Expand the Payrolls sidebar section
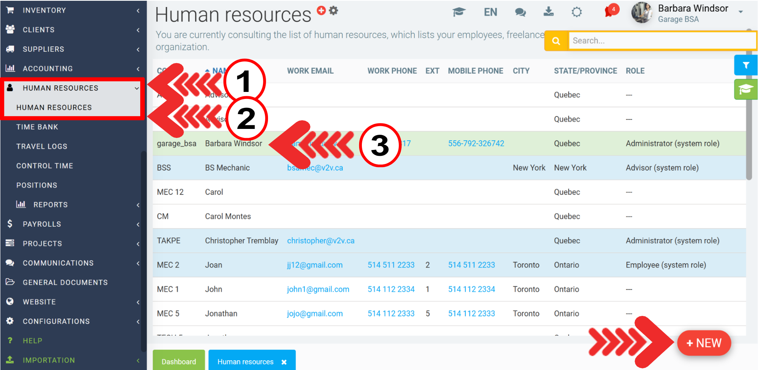This screenshot has height=370, width=758. tap(73, 224)
